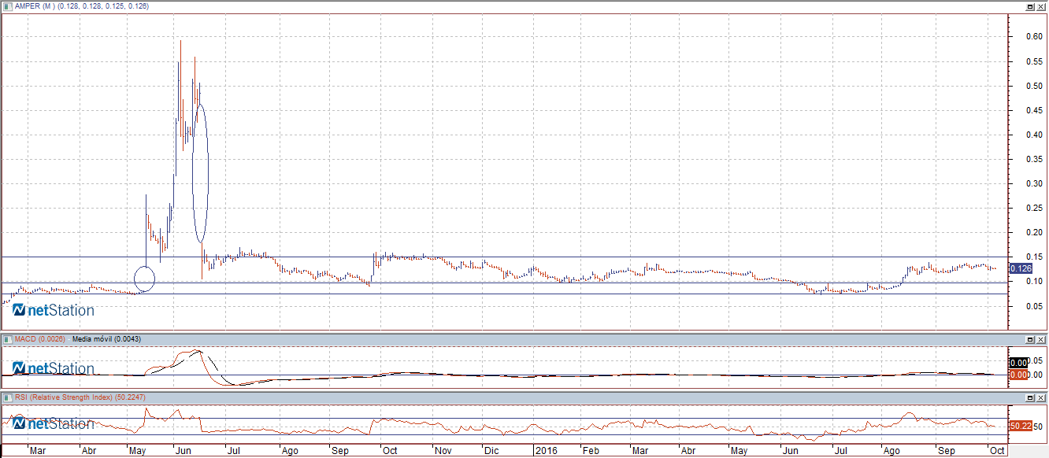This screenshot has width=1049, height=458.
Task: Select the tall blue ellipse annotation
Action: coord(200,173)
